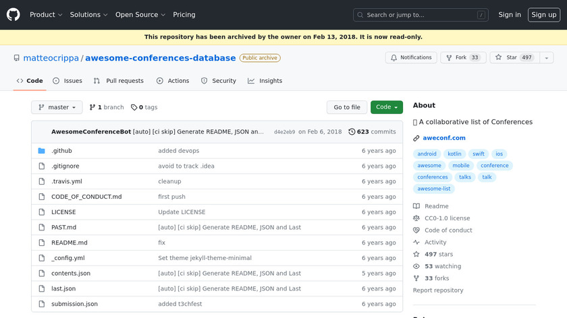This screenshot has height=318, width=567.
Task: Click the GitHub logo icon
Action: (x=13, y=15)
